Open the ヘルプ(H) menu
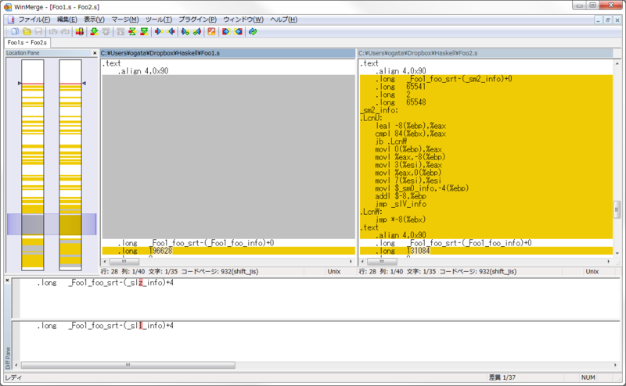 [x=283, y=20]
